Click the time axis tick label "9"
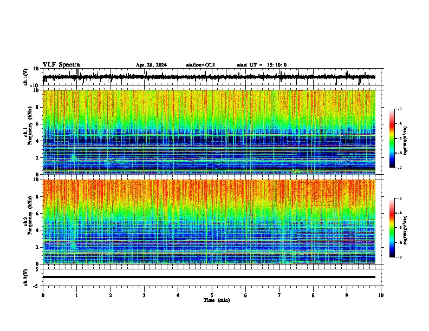This screenshot has width=429, height=331. point(347,295)
